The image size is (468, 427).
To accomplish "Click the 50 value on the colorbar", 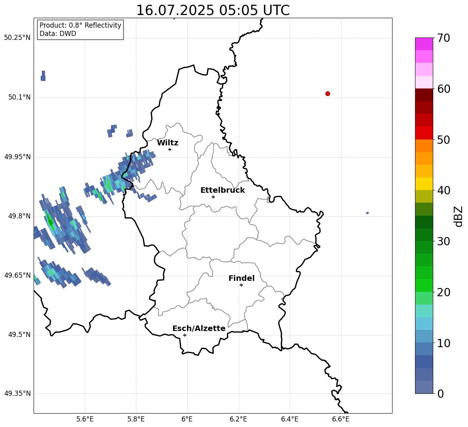I will (x=443, y=140).
